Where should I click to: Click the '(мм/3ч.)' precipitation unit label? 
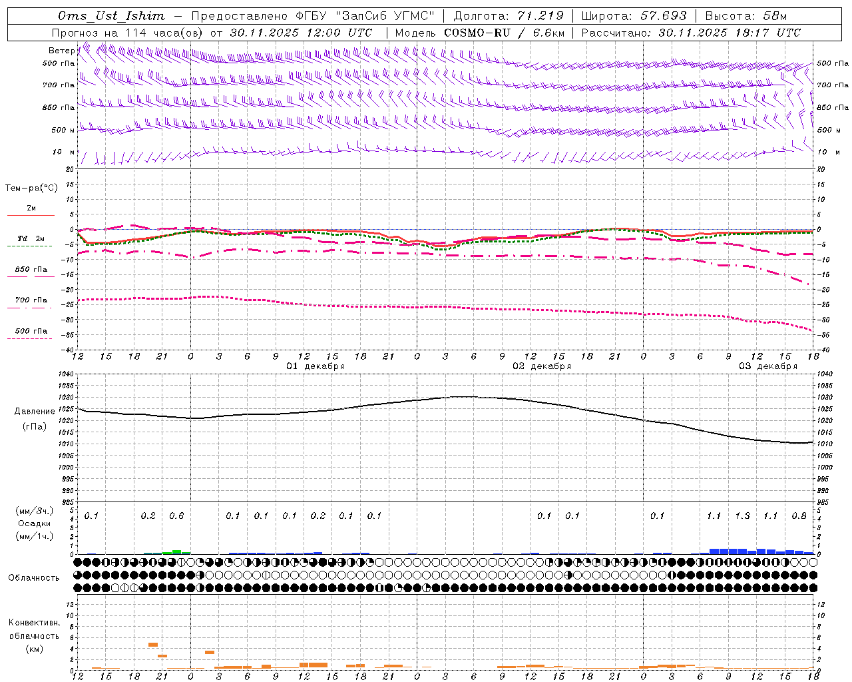click(35, 511)
